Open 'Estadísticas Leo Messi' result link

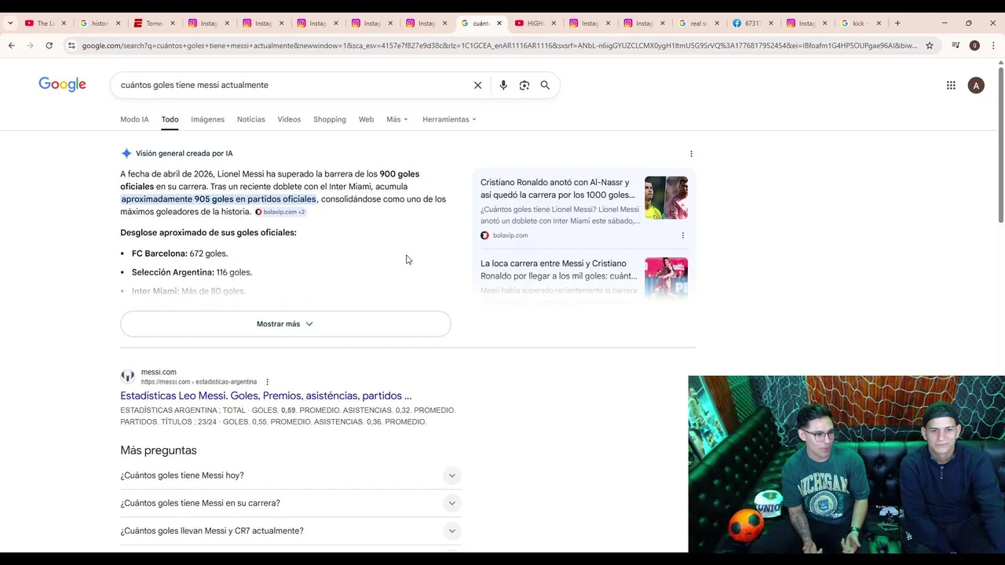coord(265,395)
